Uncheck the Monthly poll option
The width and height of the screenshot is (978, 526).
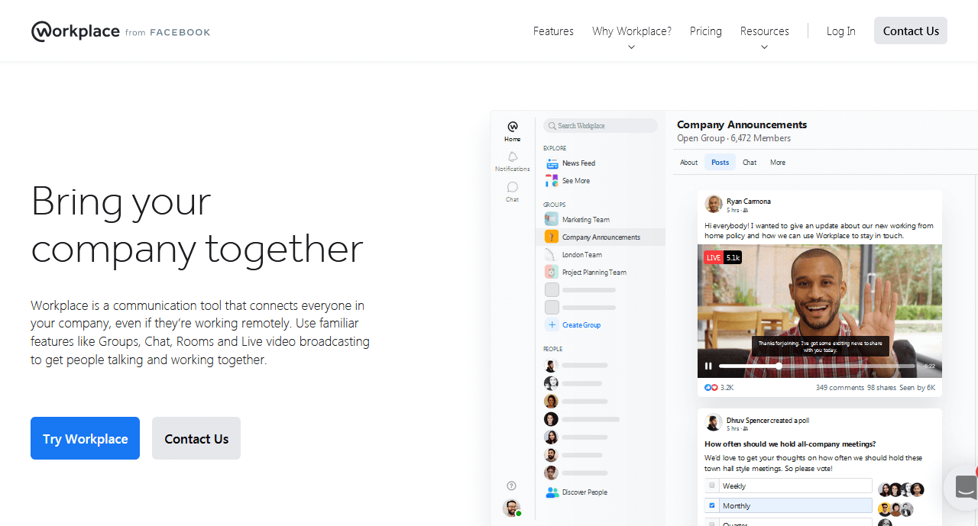pyautogui.click(x=712, y=505)
